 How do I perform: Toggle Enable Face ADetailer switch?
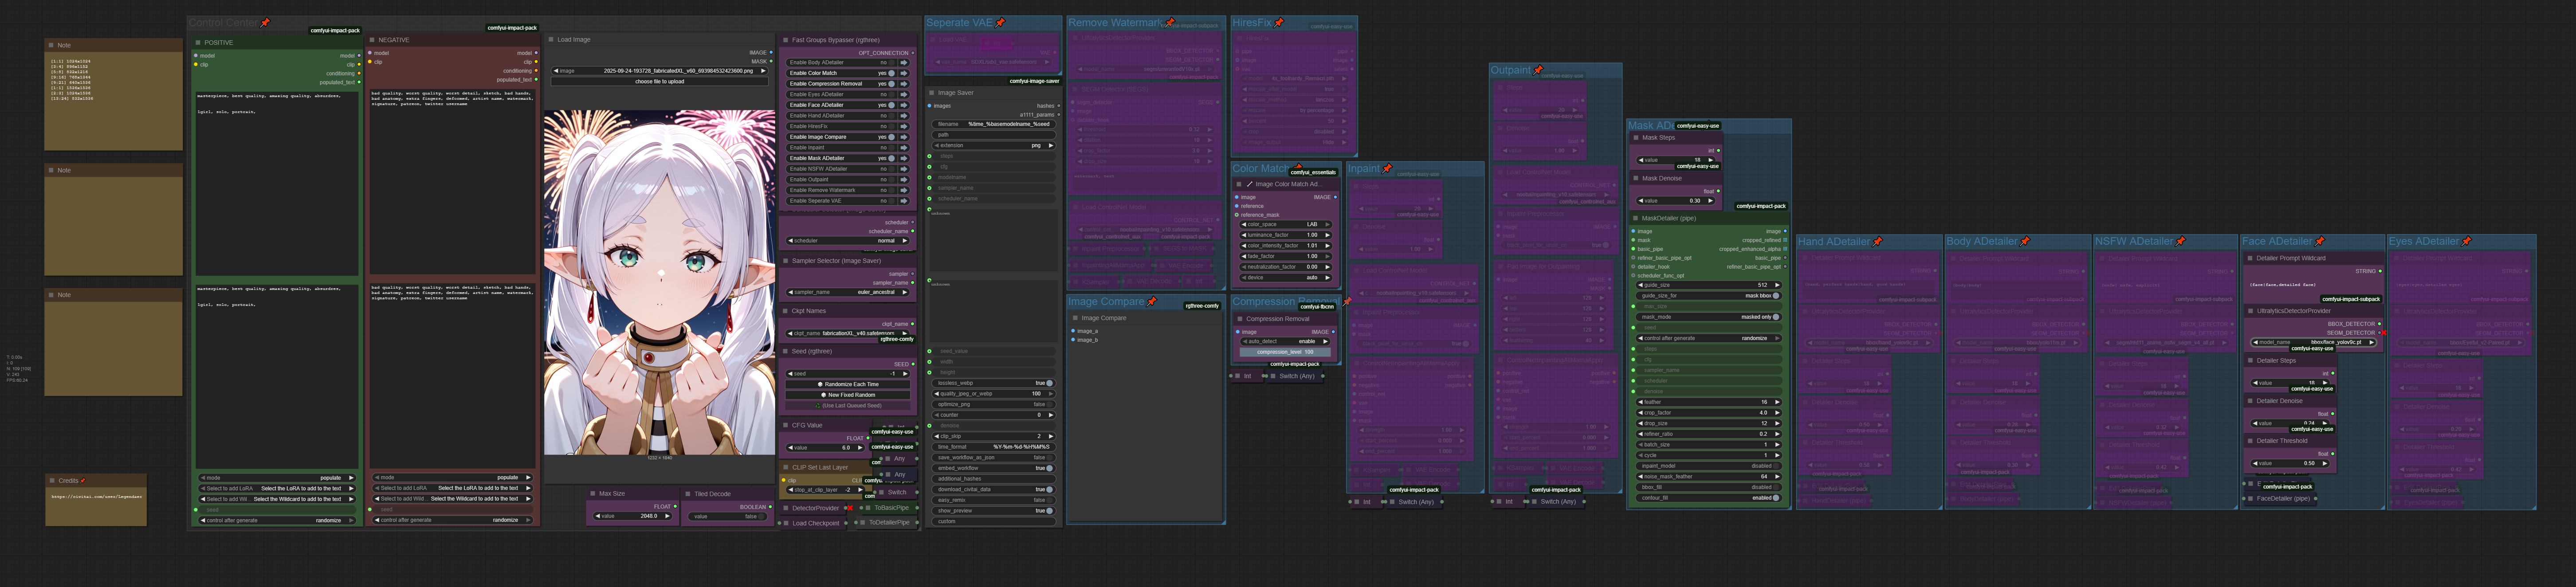click(892, 105)
